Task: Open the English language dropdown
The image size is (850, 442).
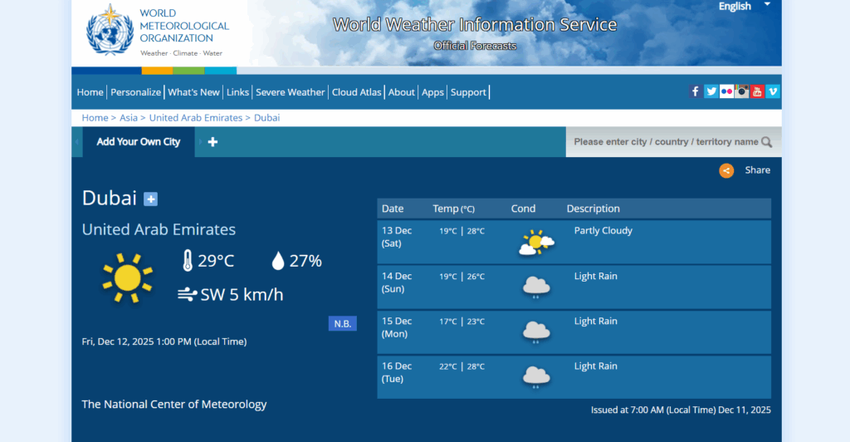Action: coord(744,7)
